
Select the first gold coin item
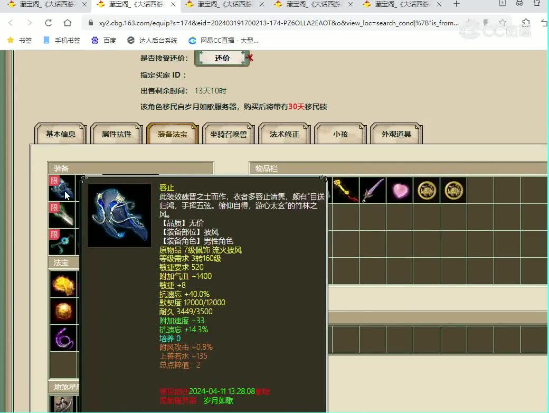[427, 190]
